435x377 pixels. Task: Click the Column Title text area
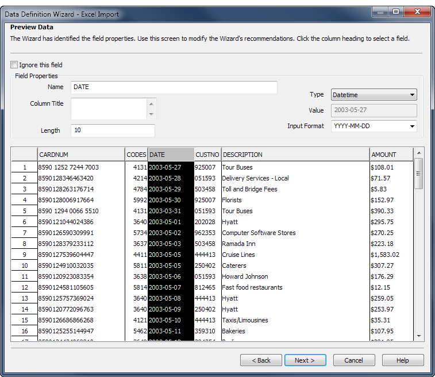[109, 109]
